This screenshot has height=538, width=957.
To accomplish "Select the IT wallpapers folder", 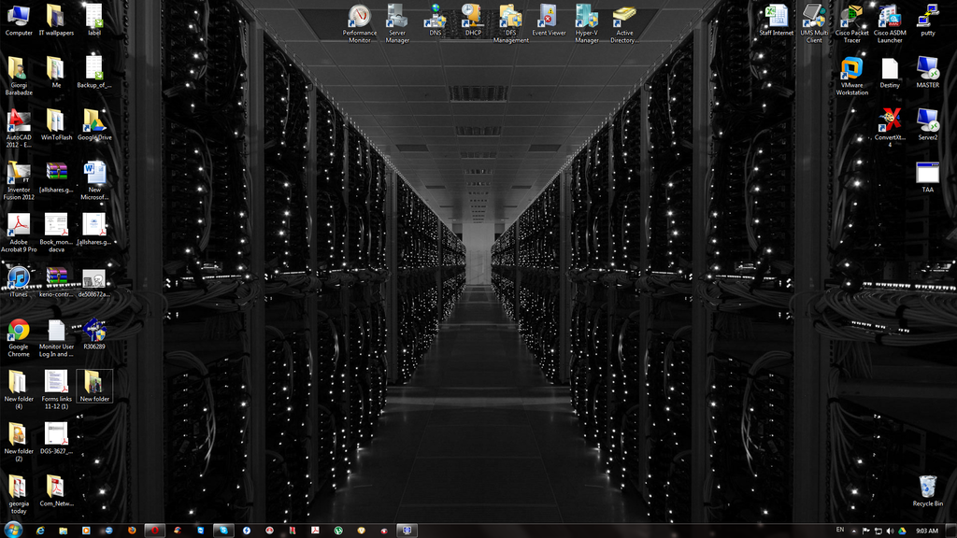I will point(56,17).
